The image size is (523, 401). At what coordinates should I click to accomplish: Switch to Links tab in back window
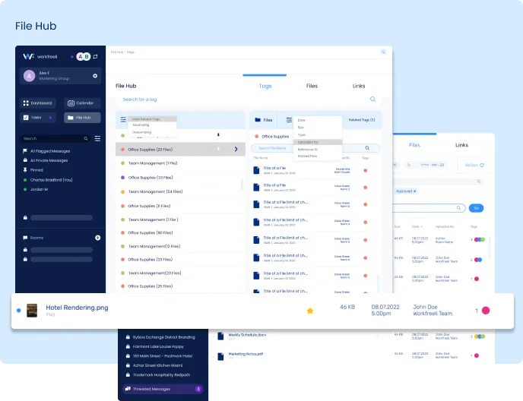462,145
